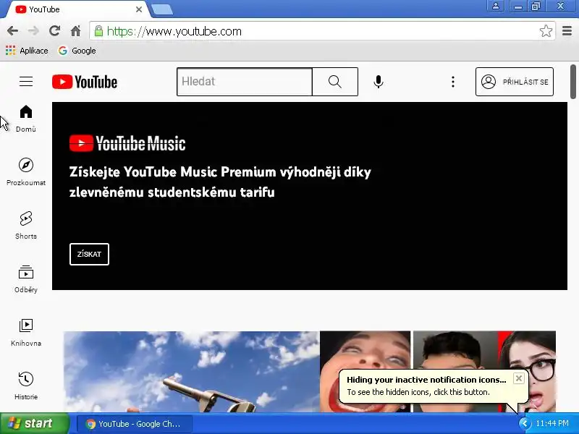
Task: Open Historie history section
Action: click(x=26, y=386)
